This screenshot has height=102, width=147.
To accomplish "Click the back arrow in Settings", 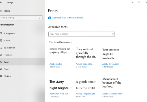I will [x=1, y=3].
